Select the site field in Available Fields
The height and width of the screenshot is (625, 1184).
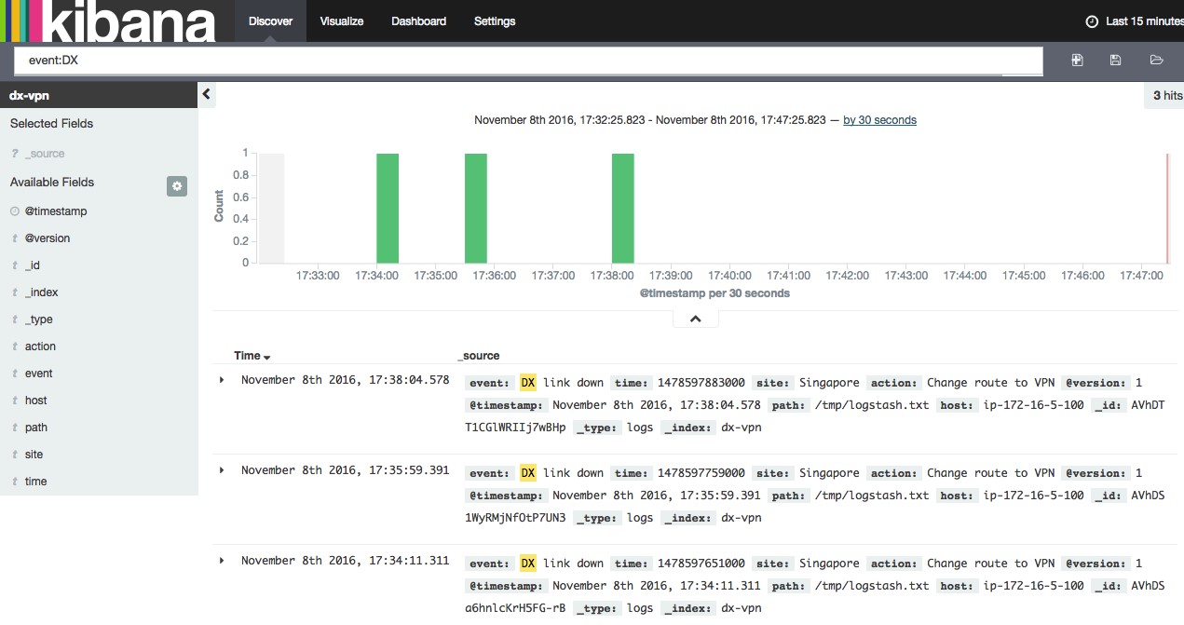tap(34, 455)
